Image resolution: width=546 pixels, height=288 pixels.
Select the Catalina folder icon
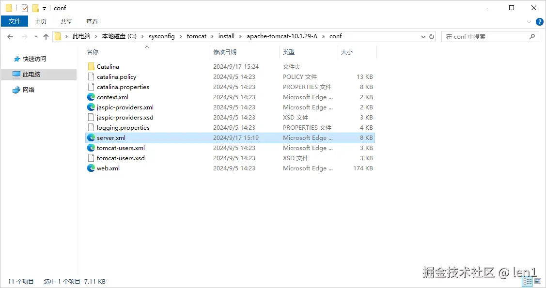coord(91,66)
